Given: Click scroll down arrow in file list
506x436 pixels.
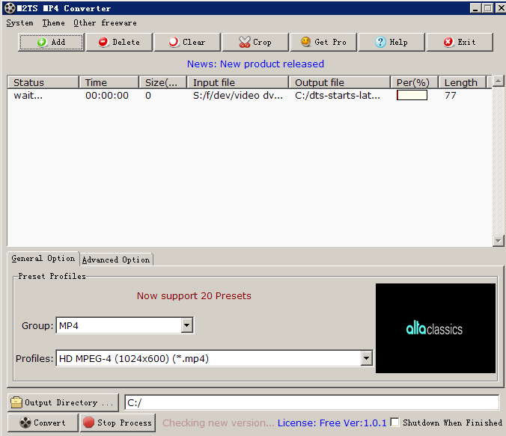Looking at the screenshot, I should [499, 241].
